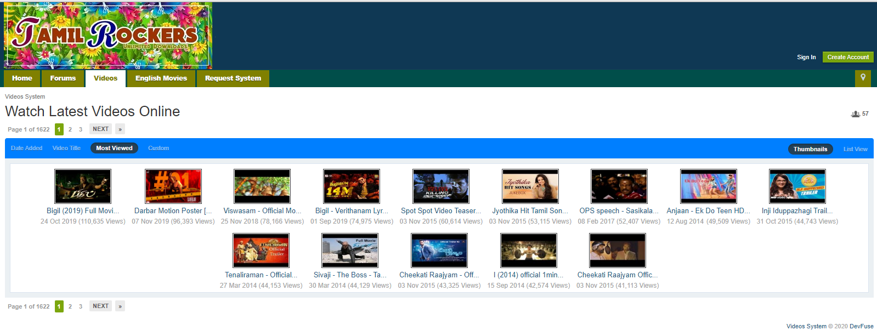The width and height of the screenshot is (877, 336).
Task: Click 'Bigil - Verithanam Lyr...' title link
Action: coord(352,211)
